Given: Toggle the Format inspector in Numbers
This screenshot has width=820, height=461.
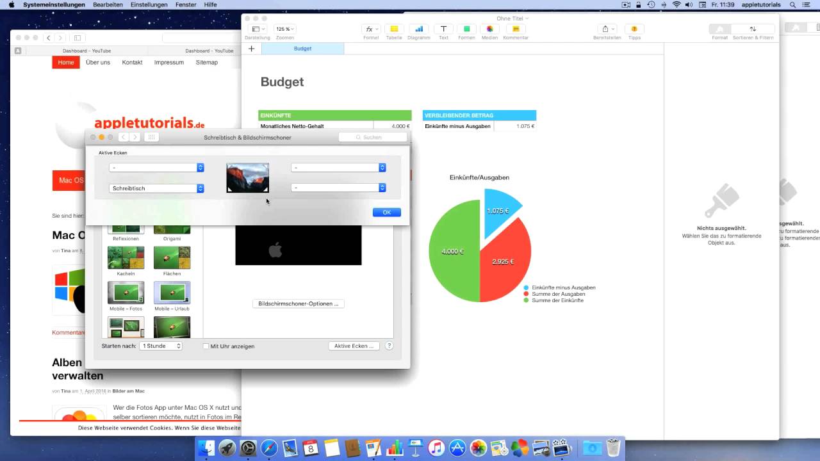Looking at the screenshot, I should click(x=719, y=29).
